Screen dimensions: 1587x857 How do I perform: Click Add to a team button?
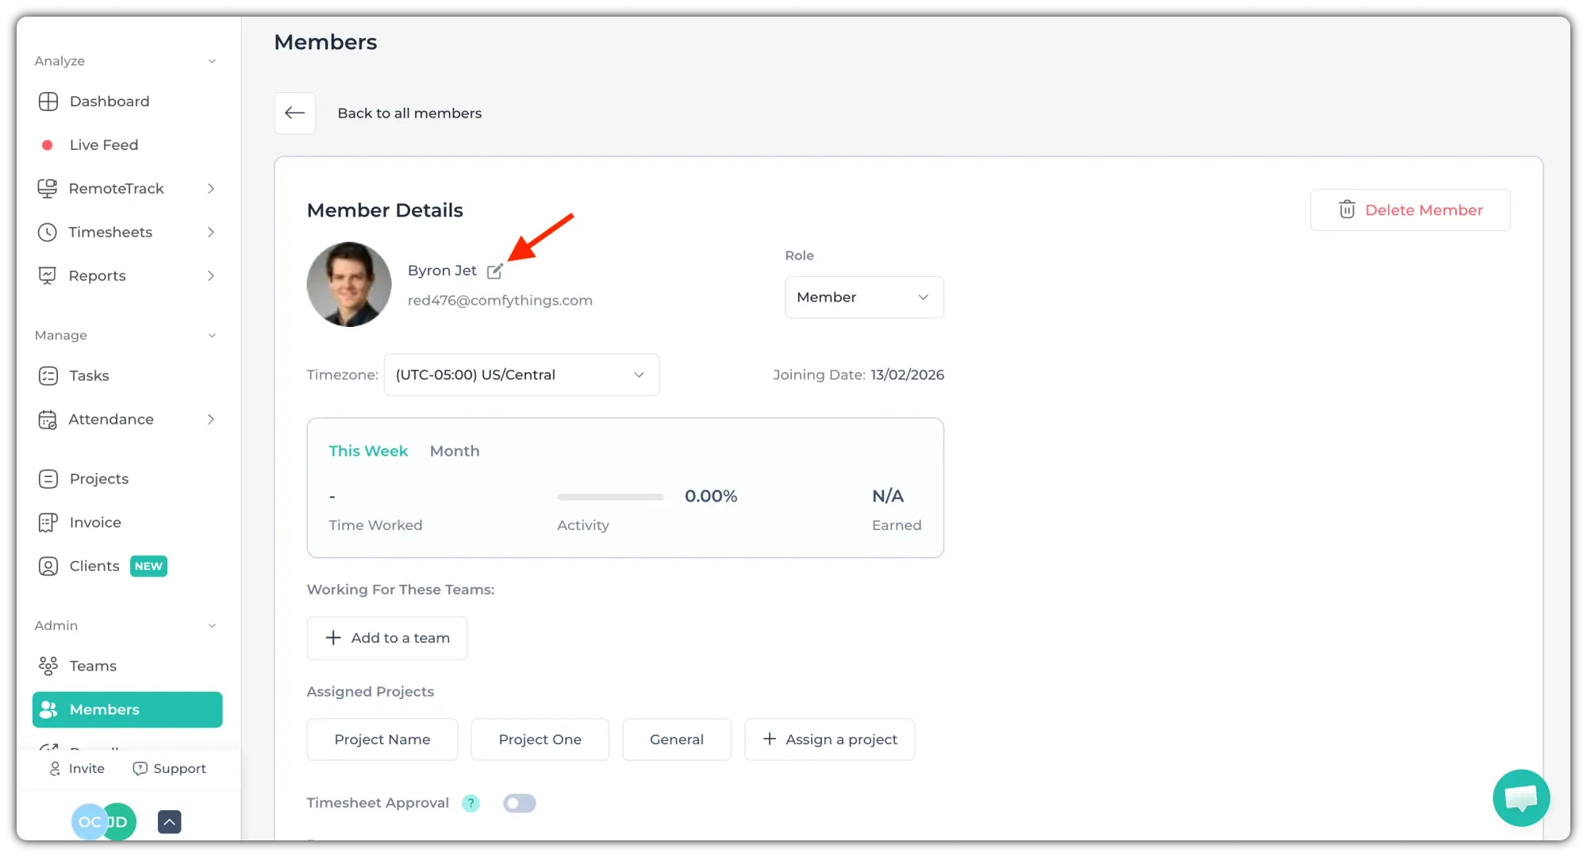coord(387,638)
